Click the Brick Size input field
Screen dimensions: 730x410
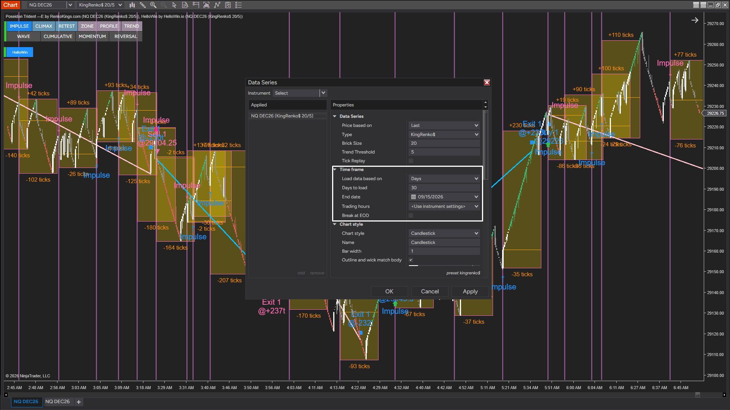pos(444,143)
